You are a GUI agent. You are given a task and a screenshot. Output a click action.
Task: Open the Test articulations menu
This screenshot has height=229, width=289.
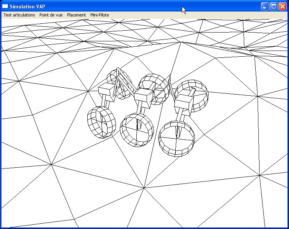19,15
